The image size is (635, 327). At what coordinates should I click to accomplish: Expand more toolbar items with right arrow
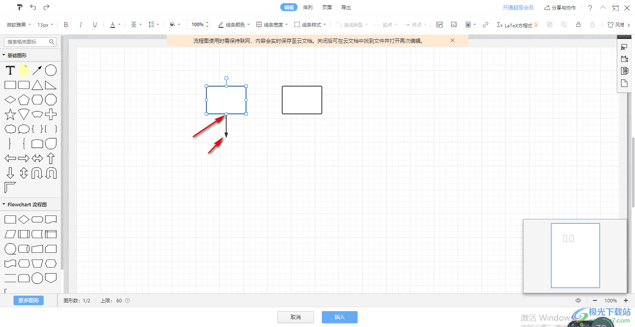point(629,25)
